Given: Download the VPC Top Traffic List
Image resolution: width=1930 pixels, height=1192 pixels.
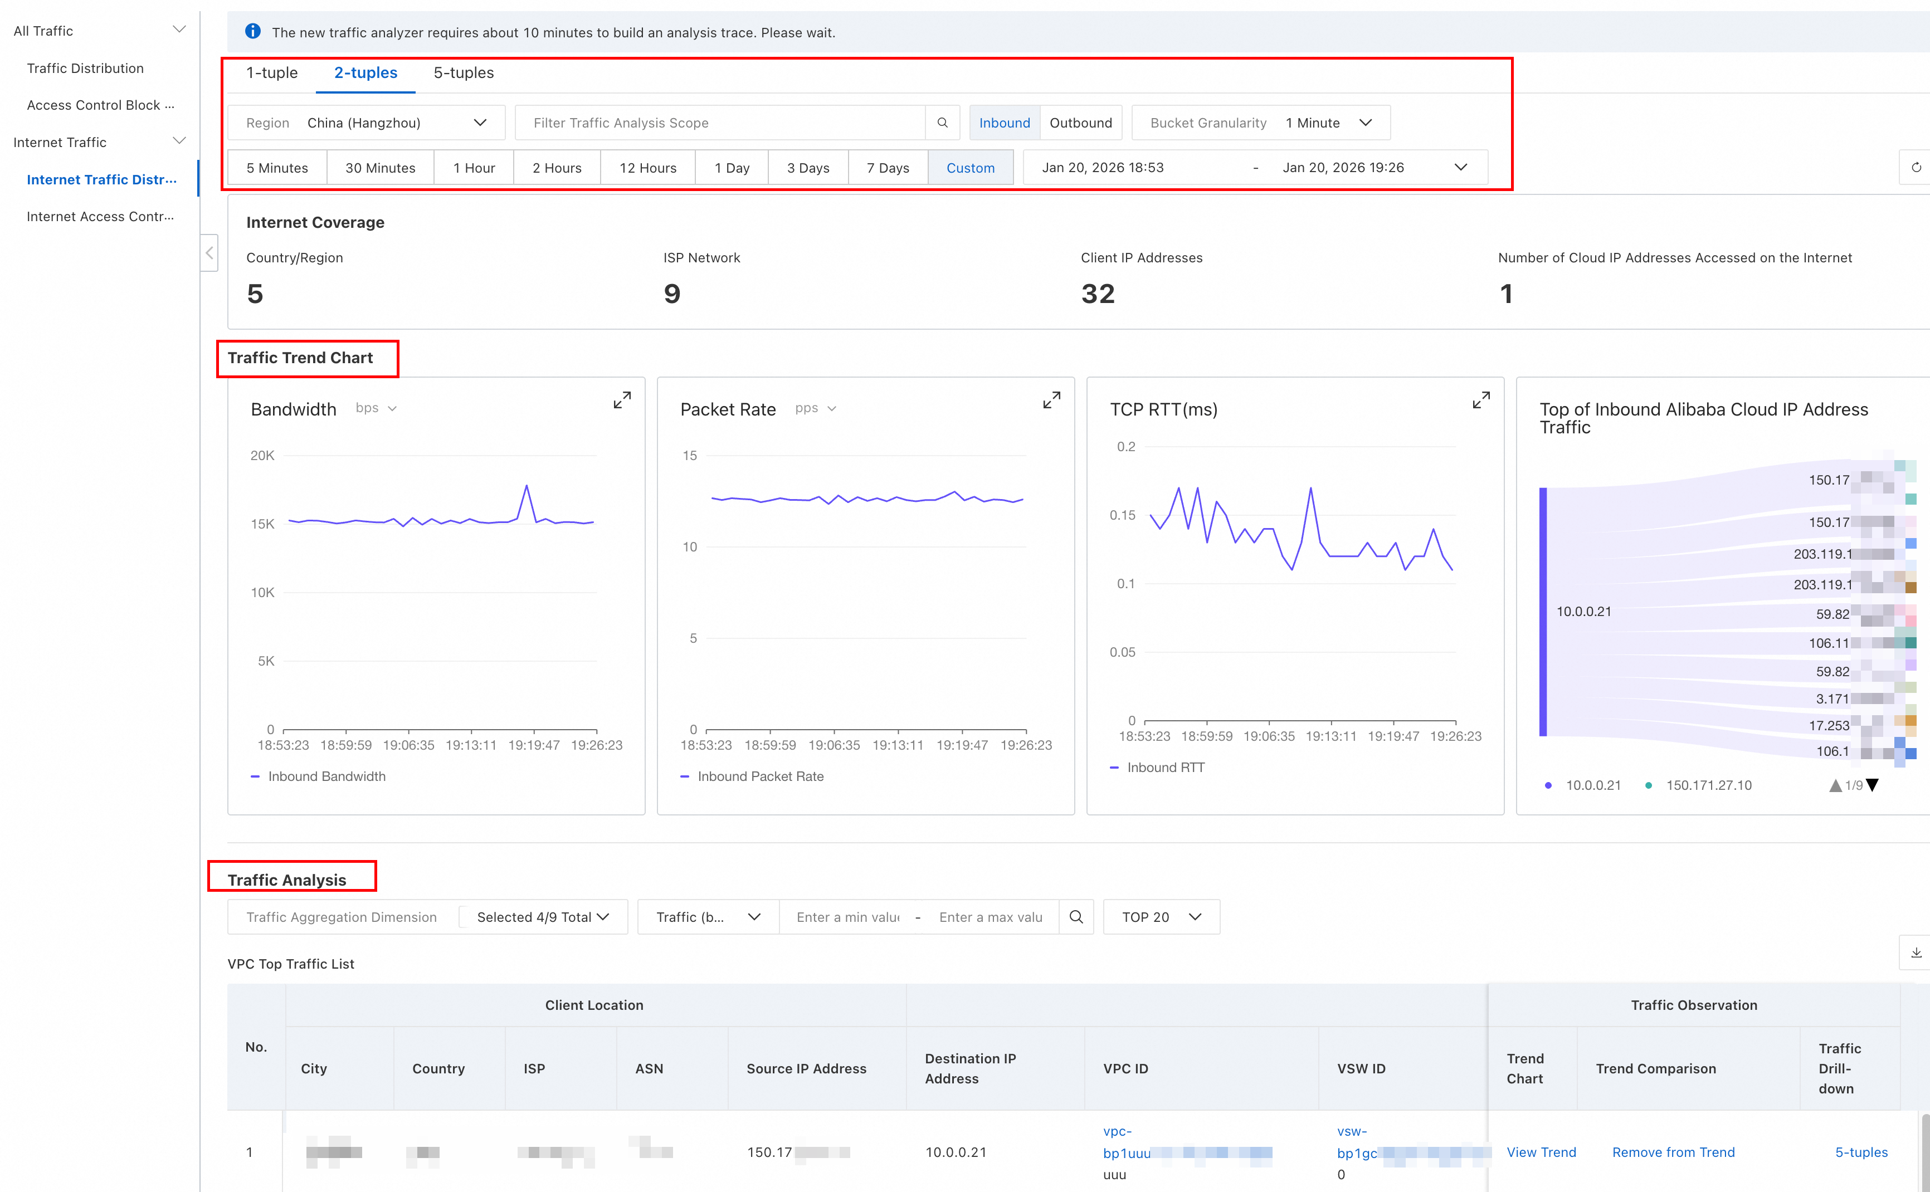Looking at the screenshot, I should [1916, 952].
